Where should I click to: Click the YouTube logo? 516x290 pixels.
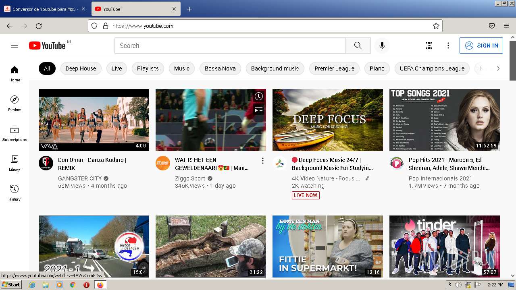[47, 46]
